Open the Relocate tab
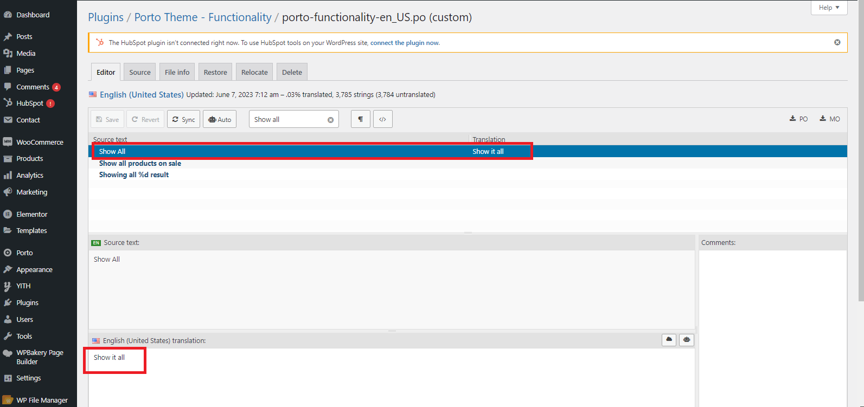Image resolution: width=864 pixels, height=407 pixels. [254, 72]
